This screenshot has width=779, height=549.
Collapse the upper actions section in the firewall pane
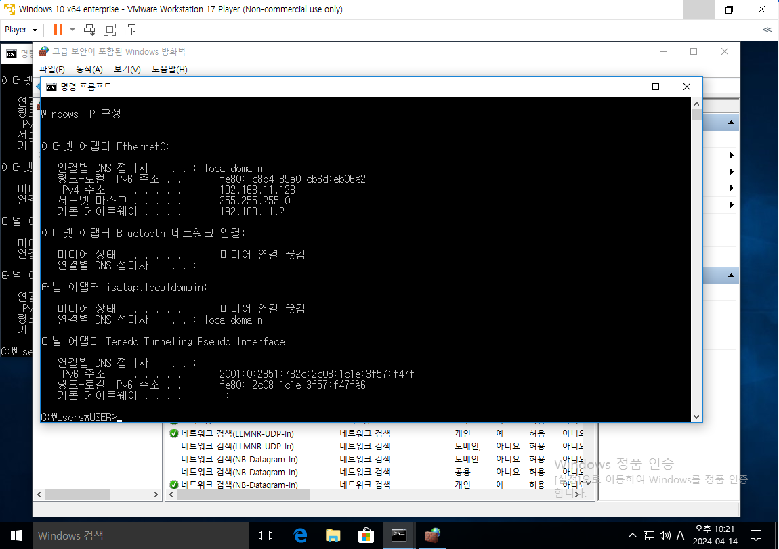(x=731, y=123)
